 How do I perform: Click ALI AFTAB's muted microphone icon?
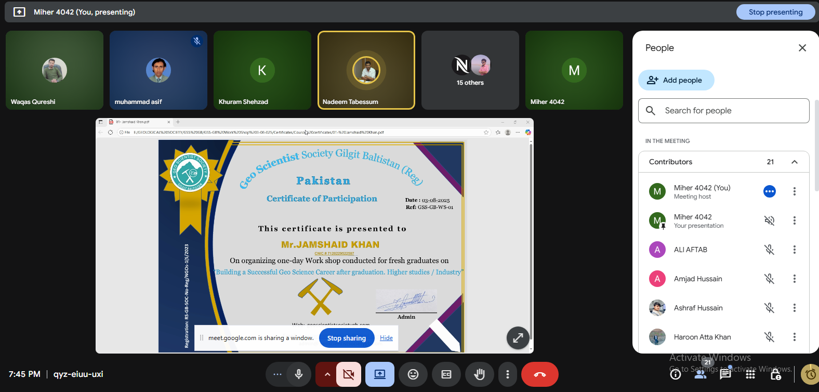tap(770, 250)
